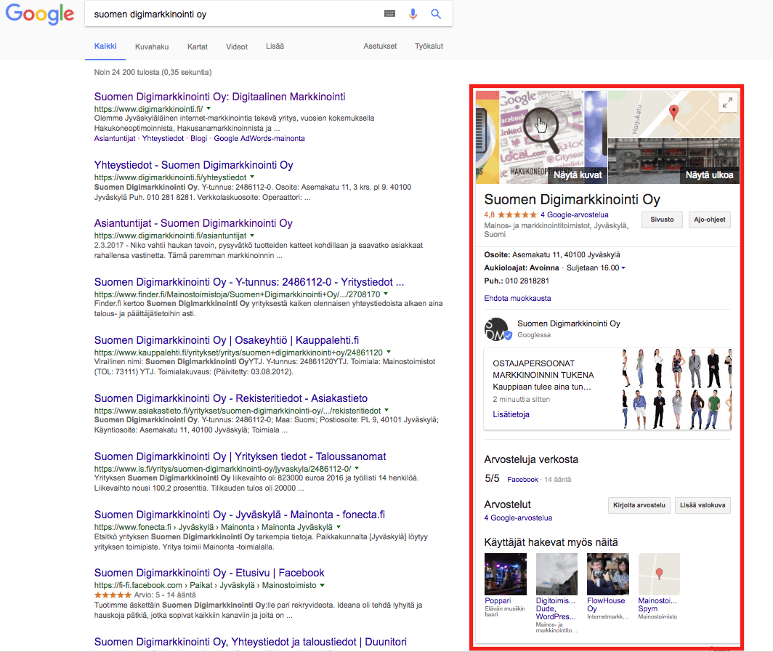Viewport: 773px width, 652px height.
Task: Click the red map pin on the knowledge panel map
Action: (x=673, y=112)
